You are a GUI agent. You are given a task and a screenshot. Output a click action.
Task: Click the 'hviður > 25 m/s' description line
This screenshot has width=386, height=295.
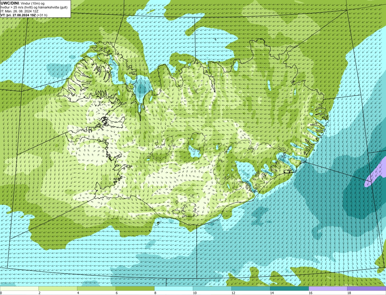(34, 7)
